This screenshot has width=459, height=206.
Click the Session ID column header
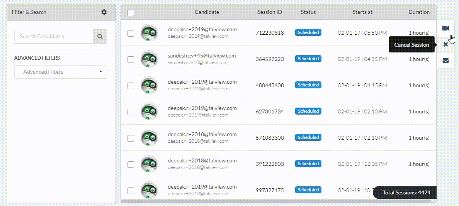tap(270, 12)
